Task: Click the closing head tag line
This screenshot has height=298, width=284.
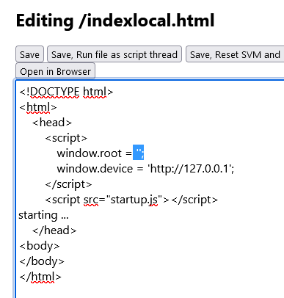Action: (54, 230)
